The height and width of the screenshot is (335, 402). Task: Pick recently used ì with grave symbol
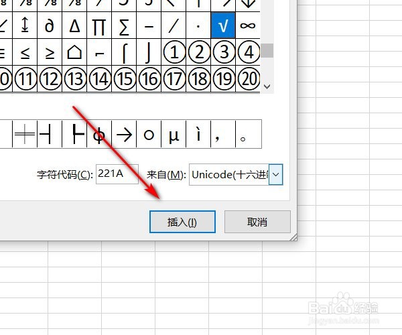pyautogui.click(x=198, y=134)
